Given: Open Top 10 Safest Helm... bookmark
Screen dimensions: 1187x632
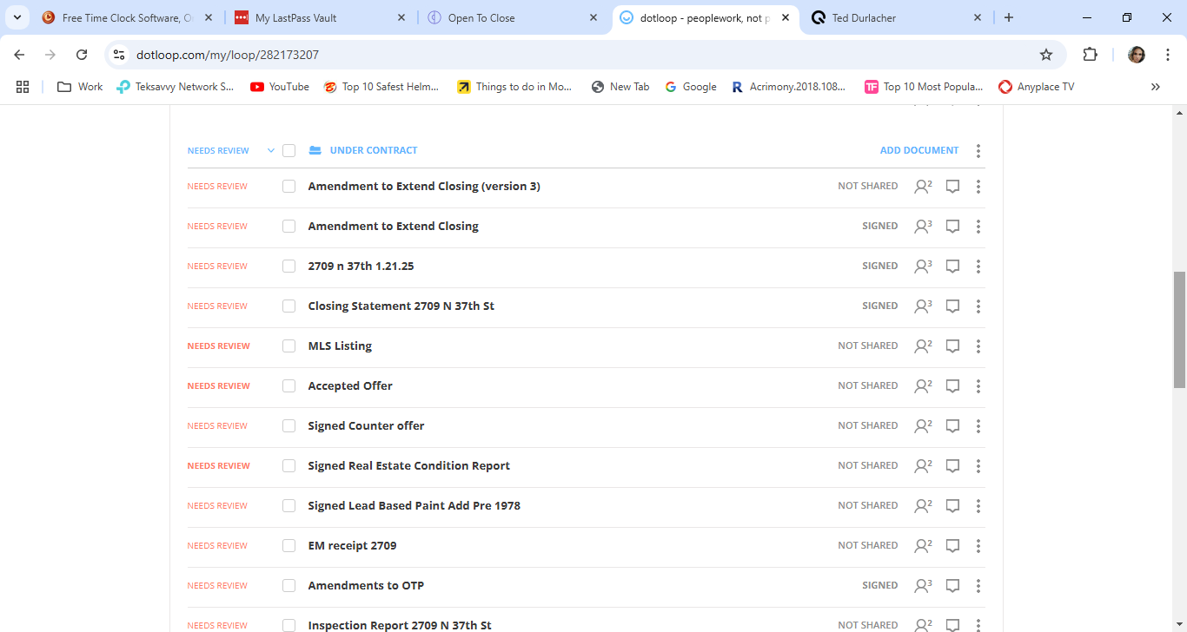Looking at the screenshot, I should [x=381, y=87].
